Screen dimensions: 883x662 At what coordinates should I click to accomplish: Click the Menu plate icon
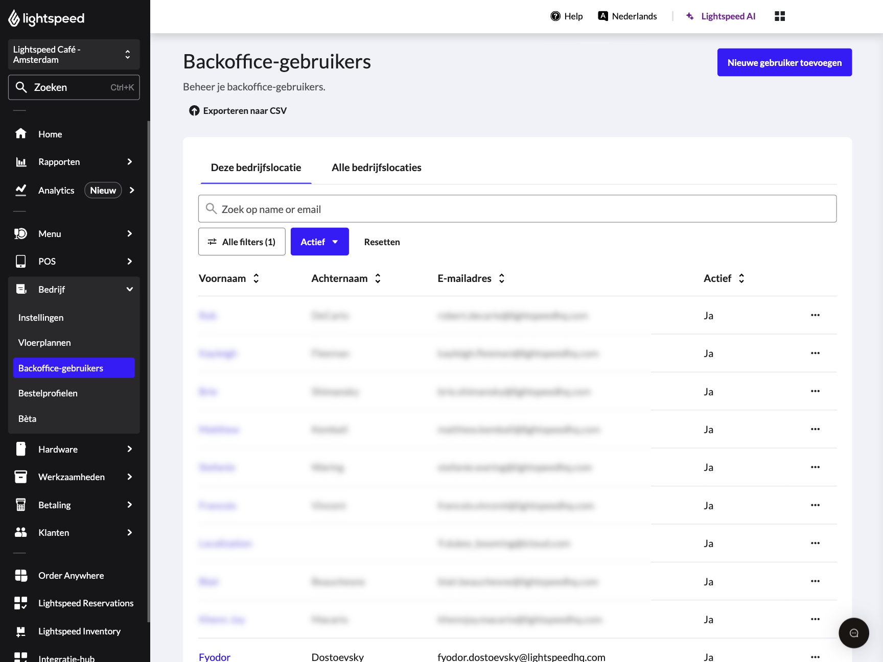coord(21,234)
